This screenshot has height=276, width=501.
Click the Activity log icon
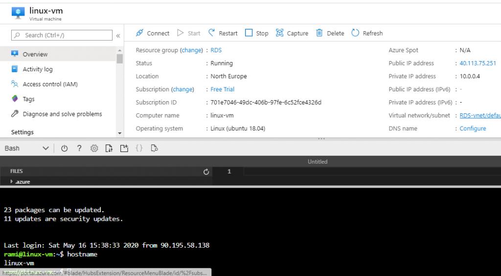pos(15,69)
